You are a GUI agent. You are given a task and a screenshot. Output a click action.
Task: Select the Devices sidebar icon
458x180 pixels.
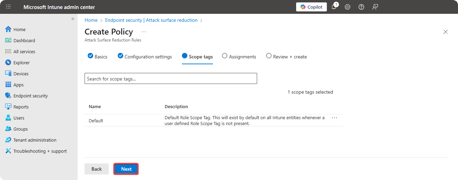tap(8, 74)
